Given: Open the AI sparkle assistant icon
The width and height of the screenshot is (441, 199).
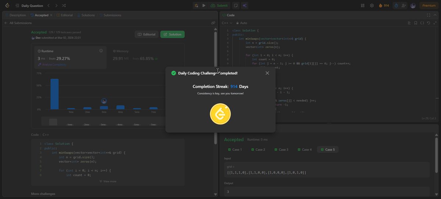Looking at the screenshot, I should point(245,5).
